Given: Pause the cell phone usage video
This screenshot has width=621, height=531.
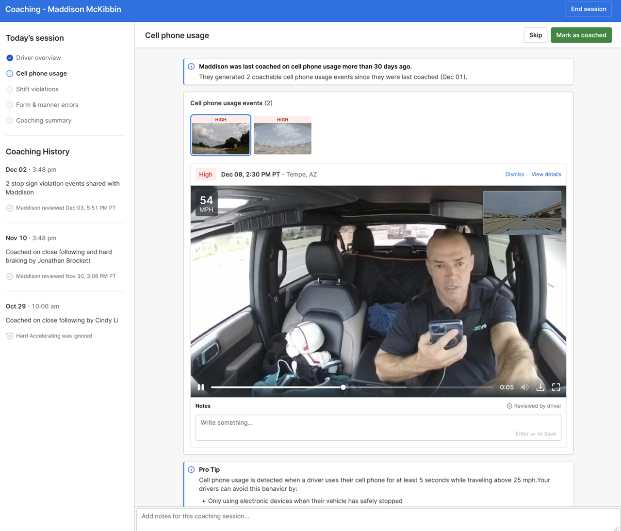Looking at the screenshot, I should tap(201, 387).
